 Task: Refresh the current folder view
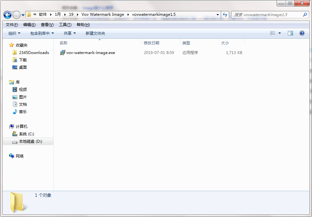point(225,14)
